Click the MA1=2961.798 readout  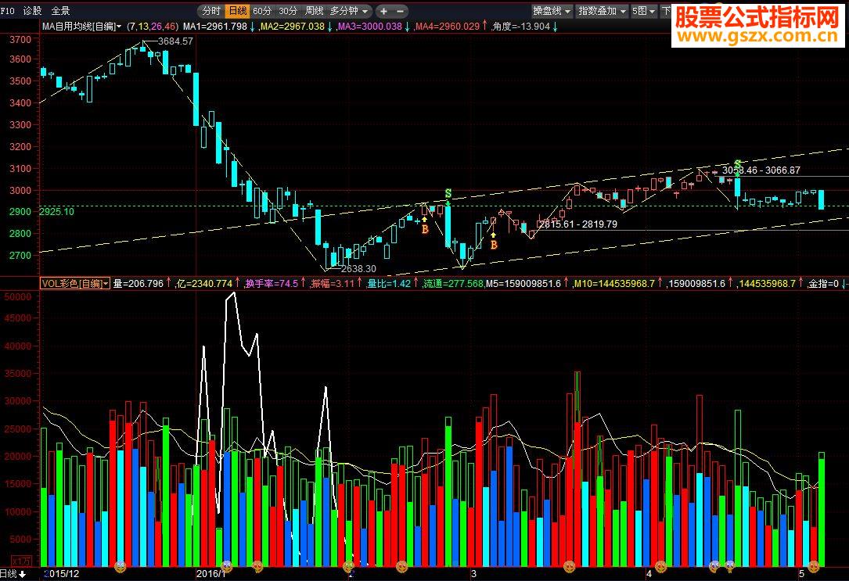[215, 26]
